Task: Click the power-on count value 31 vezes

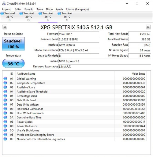Action: pyautogui.click(x=140, y=50)
